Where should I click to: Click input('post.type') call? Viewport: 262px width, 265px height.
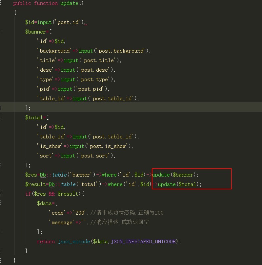coord(87,80)
